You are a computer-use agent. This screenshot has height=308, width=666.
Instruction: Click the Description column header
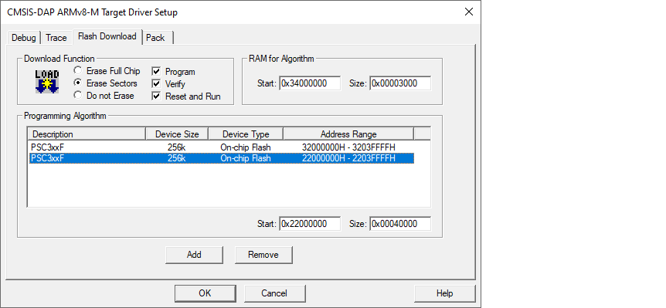(x=87, y=134)
